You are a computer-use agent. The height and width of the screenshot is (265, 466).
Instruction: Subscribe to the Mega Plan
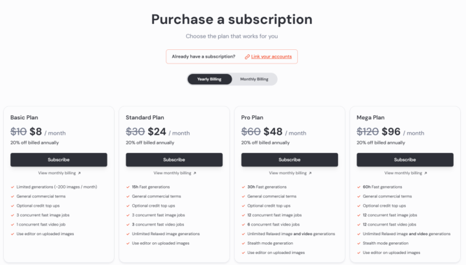pos(405,160)
